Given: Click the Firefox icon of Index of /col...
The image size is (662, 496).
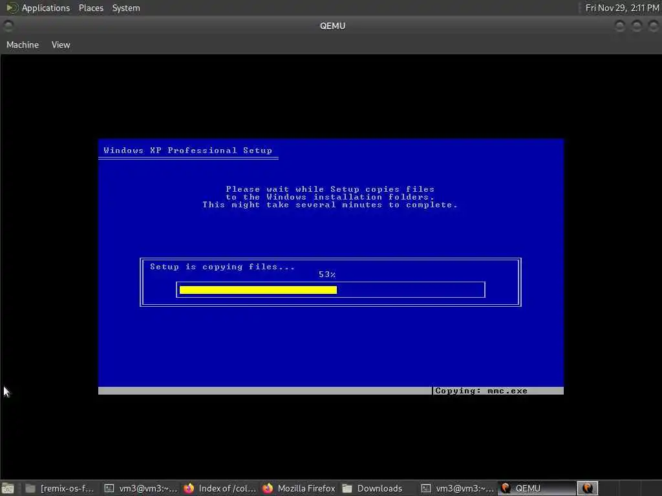Looking at the screenshot, I should coord(189,488).
